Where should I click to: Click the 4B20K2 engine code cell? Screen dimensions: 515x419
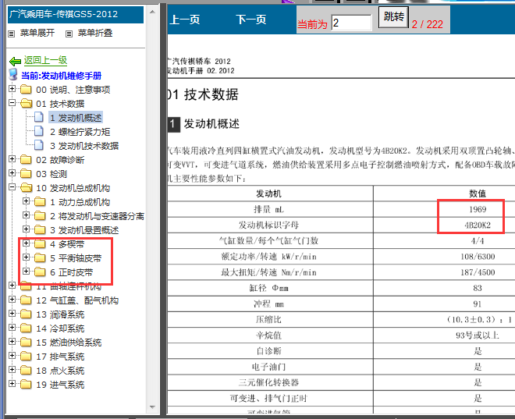click(x=478, y=225)
